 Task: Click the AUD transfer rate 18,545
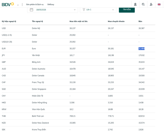click(111, 69)
